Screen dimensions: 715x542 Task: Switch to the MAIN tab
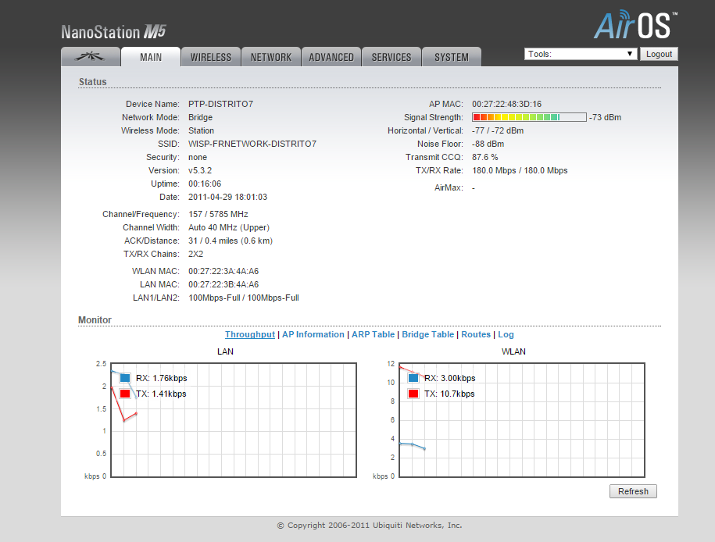click(x=151, y=57)
